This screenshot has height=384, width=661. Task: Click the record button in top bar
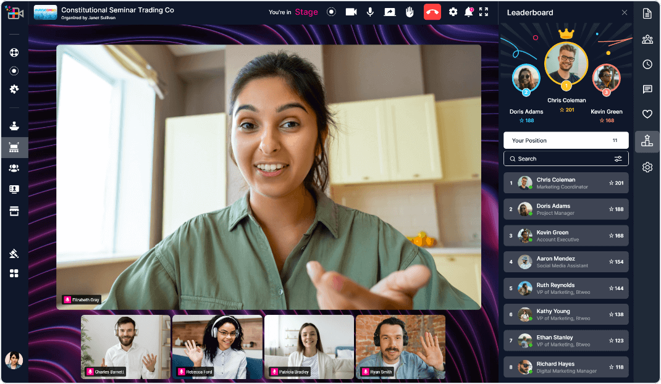tap(332, 12)
